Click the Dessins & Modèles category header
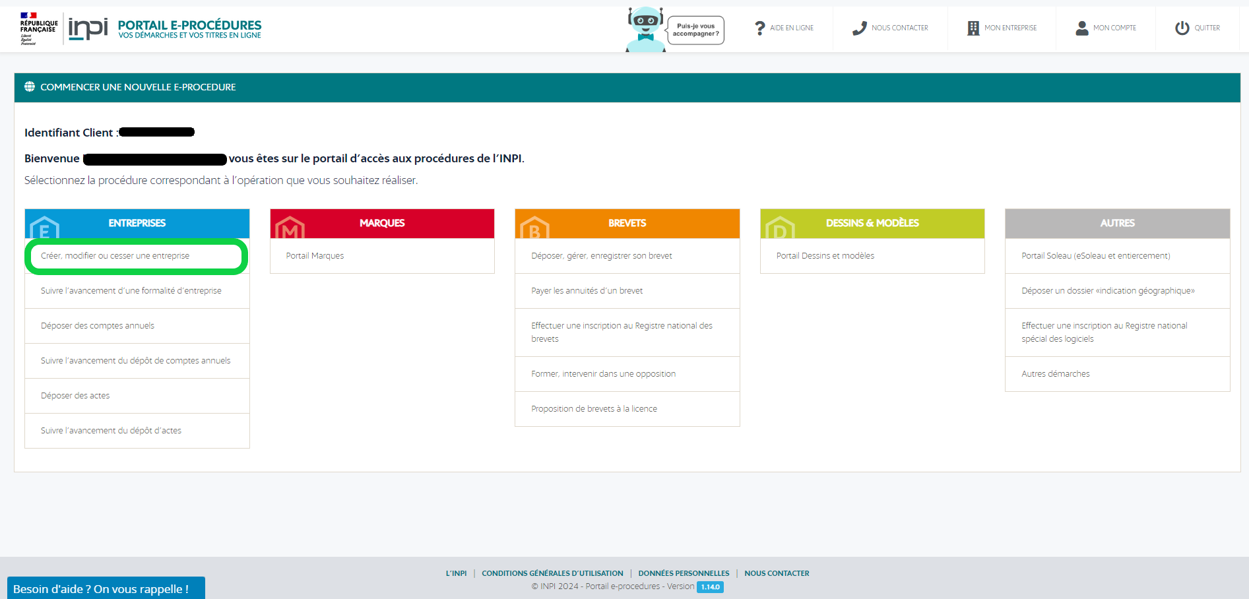The image size is (1249, 599). (x=872, y=224)
